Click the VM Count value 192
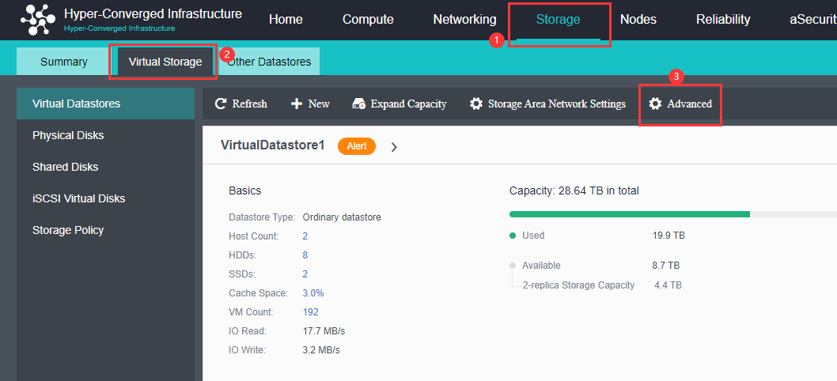Screen dimensions: 837x381 tap(310, 312)
